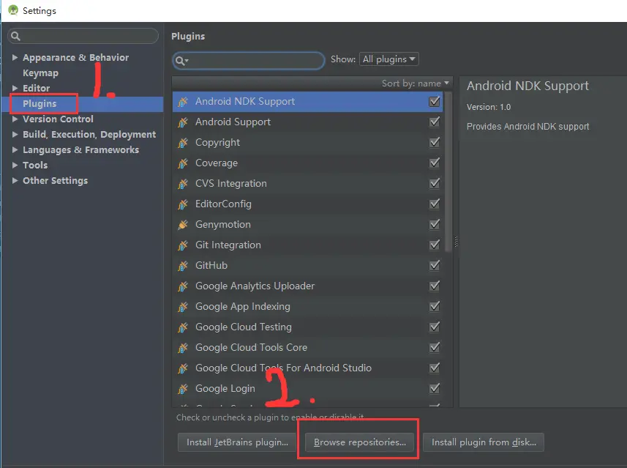The image size is (627, 468).
Task: Expand the Version Control arrow
Action: point(15,119)
